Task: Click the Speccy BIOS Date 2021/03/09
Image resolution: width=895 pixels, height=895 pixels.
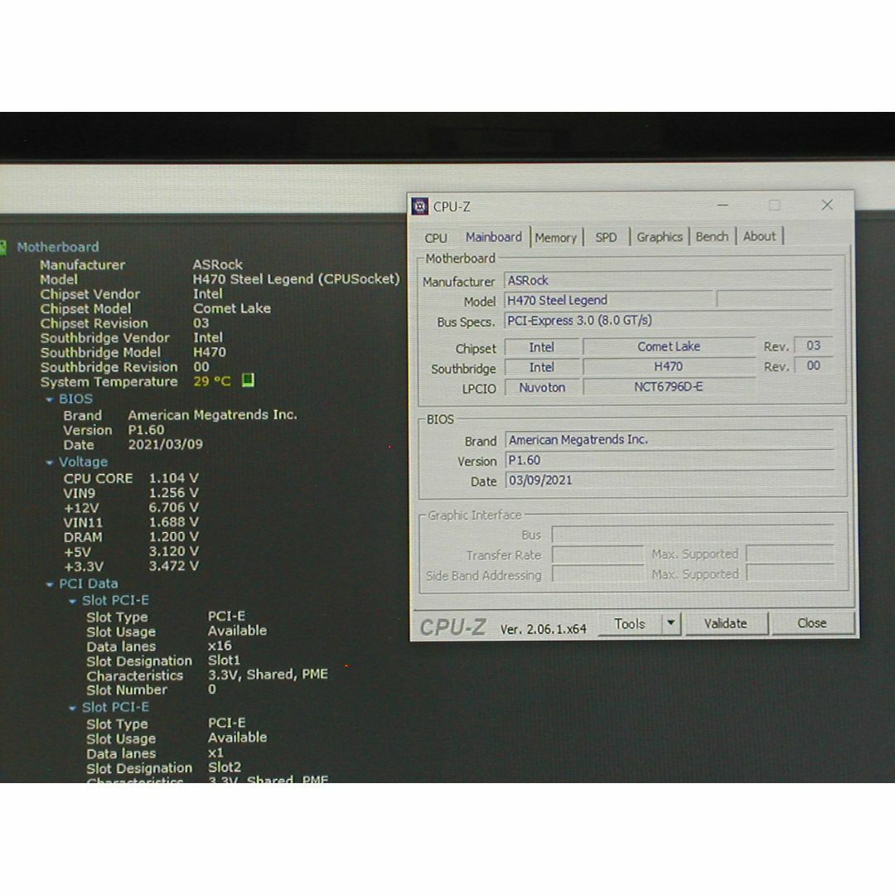Action: [x=165, y=444]
